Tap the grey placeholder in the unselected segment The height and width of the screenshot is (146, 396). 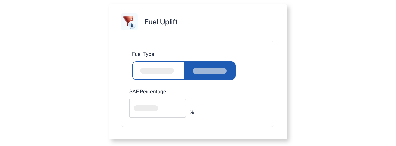tap(157, 71)
